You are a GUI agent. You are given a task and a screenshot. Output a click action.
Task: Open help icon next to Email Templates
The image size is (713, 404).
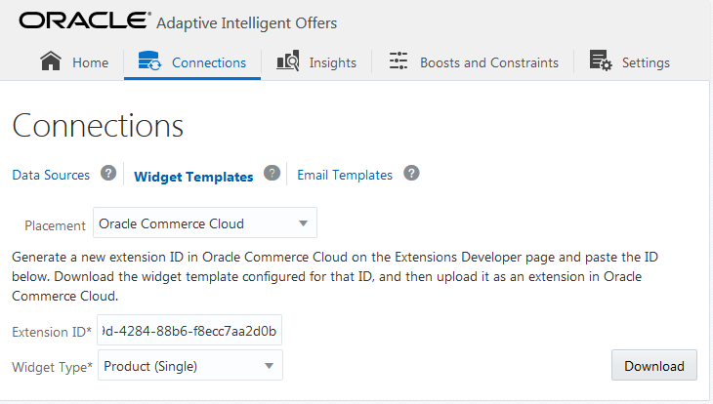pyautogui.click(x=411, y=173)
